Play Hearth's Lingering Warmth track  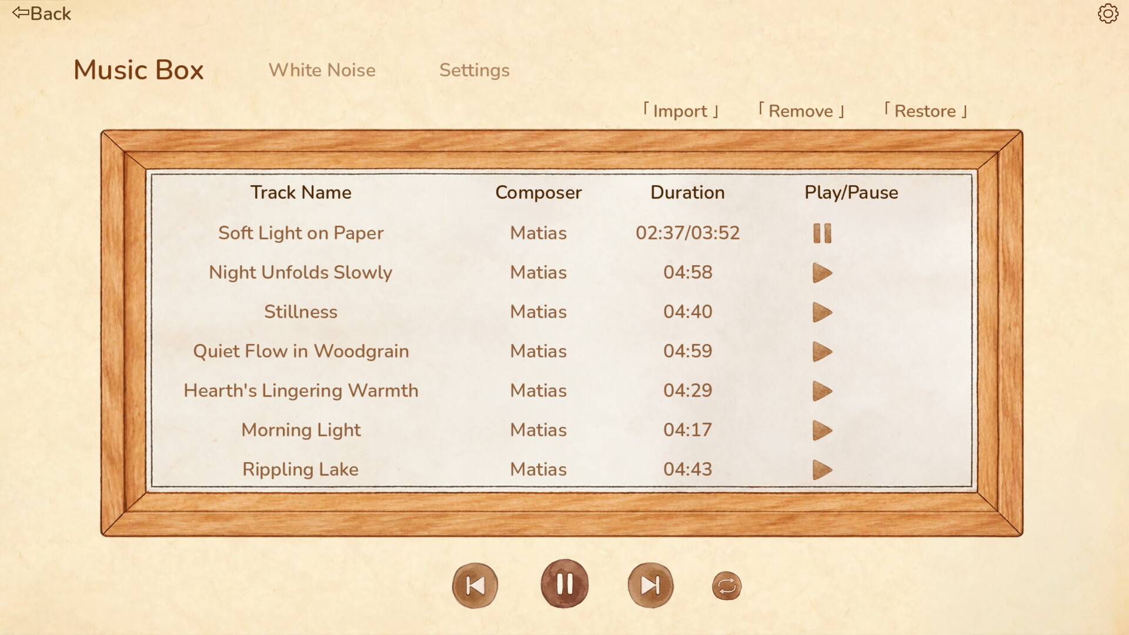pyautogui.click(x=822, y=390)
